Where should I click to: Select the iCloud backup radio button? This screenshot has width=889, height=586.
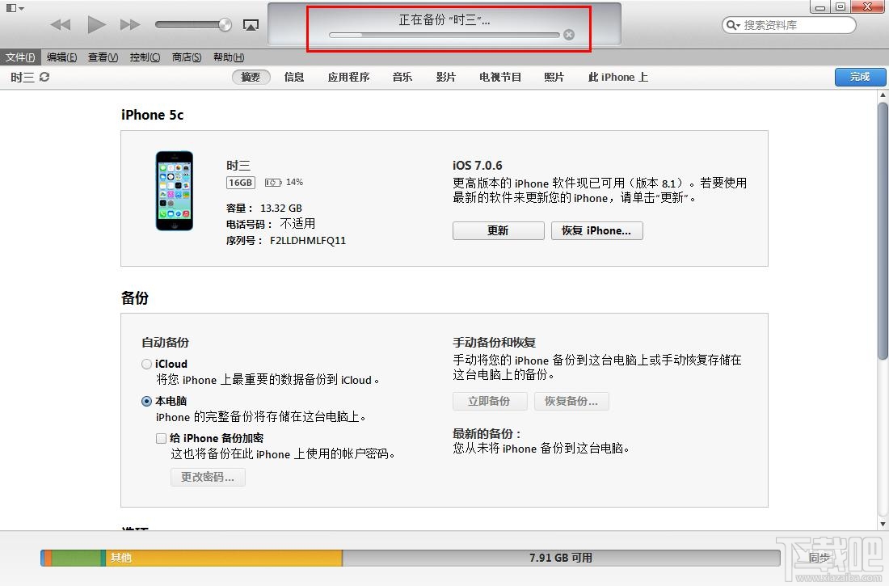click(x=147, y=364)
